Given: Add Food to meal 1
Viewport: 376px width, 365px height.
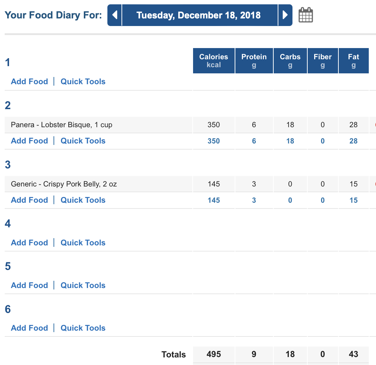Looking at the screenshot, I should point(30,81).
